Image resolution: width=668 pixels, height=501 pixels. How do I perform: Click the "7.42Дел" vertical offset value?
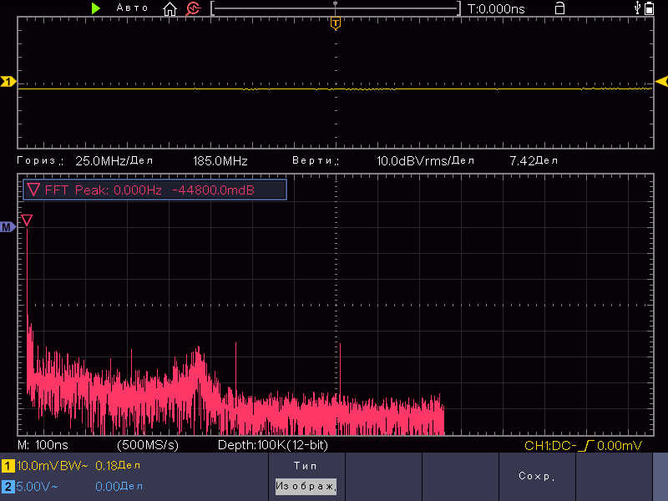click(x=534, y=160)
